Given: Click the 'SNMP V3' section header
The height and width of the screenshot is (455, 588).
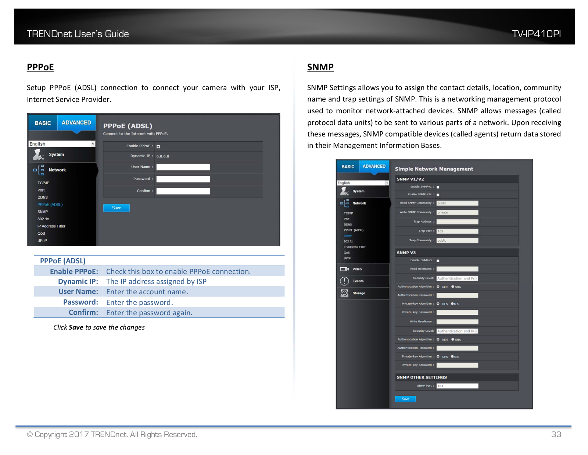Looking at the screenshot, I should (x=406, y=253).
